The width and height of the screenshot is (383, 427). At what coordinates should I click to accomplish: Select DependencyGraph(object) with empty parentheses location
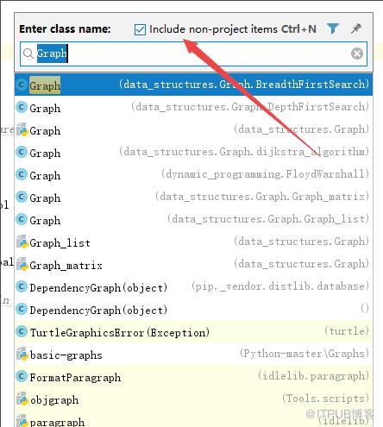pyautogui.click(x=193, y=310)
